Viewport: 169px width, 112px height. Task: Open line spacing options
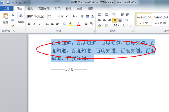127,20
